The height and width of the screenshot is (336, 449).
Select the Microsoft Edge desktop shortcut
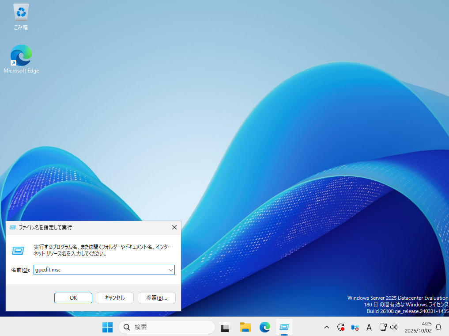click(21, 59)
